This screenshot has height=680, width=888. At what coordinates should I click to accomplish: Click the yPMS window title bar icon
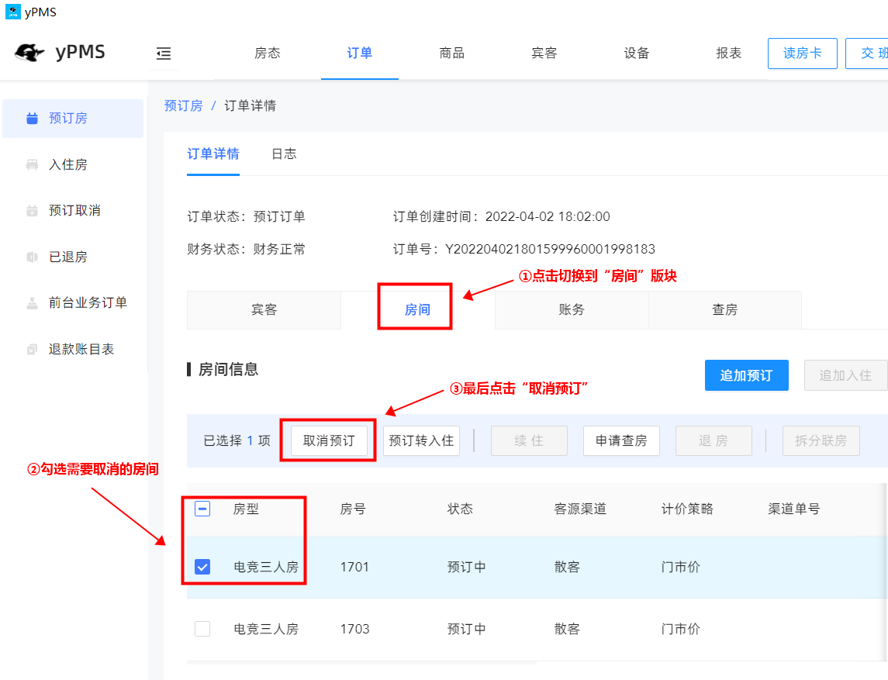pyautogui.click(x=12, y=12)
